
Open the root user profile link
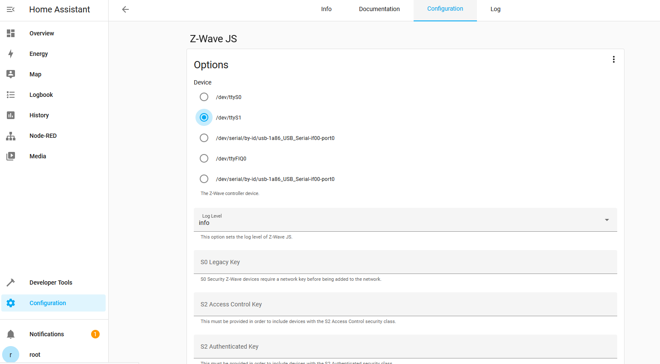pos(53,355)
